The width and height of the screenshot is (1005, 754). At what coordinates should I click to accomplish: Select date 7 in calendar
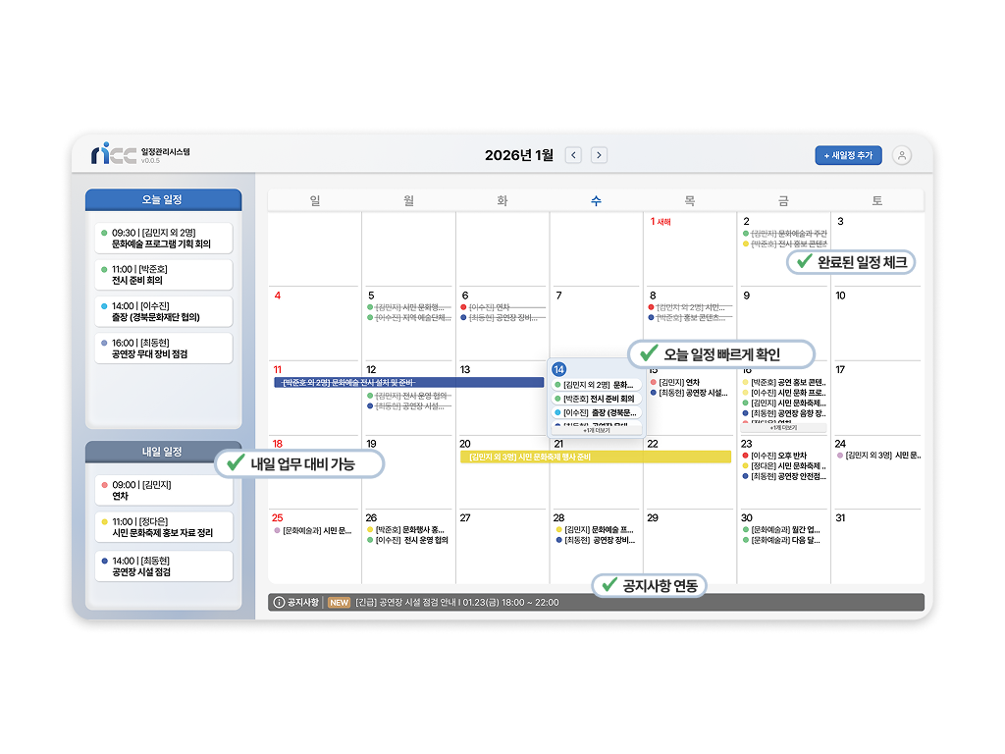click(558, 296)
